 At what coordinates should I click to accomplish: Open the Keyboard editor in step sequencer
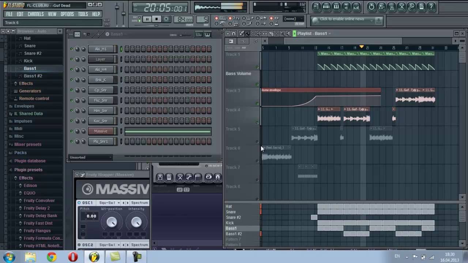[x=208, y=35]
